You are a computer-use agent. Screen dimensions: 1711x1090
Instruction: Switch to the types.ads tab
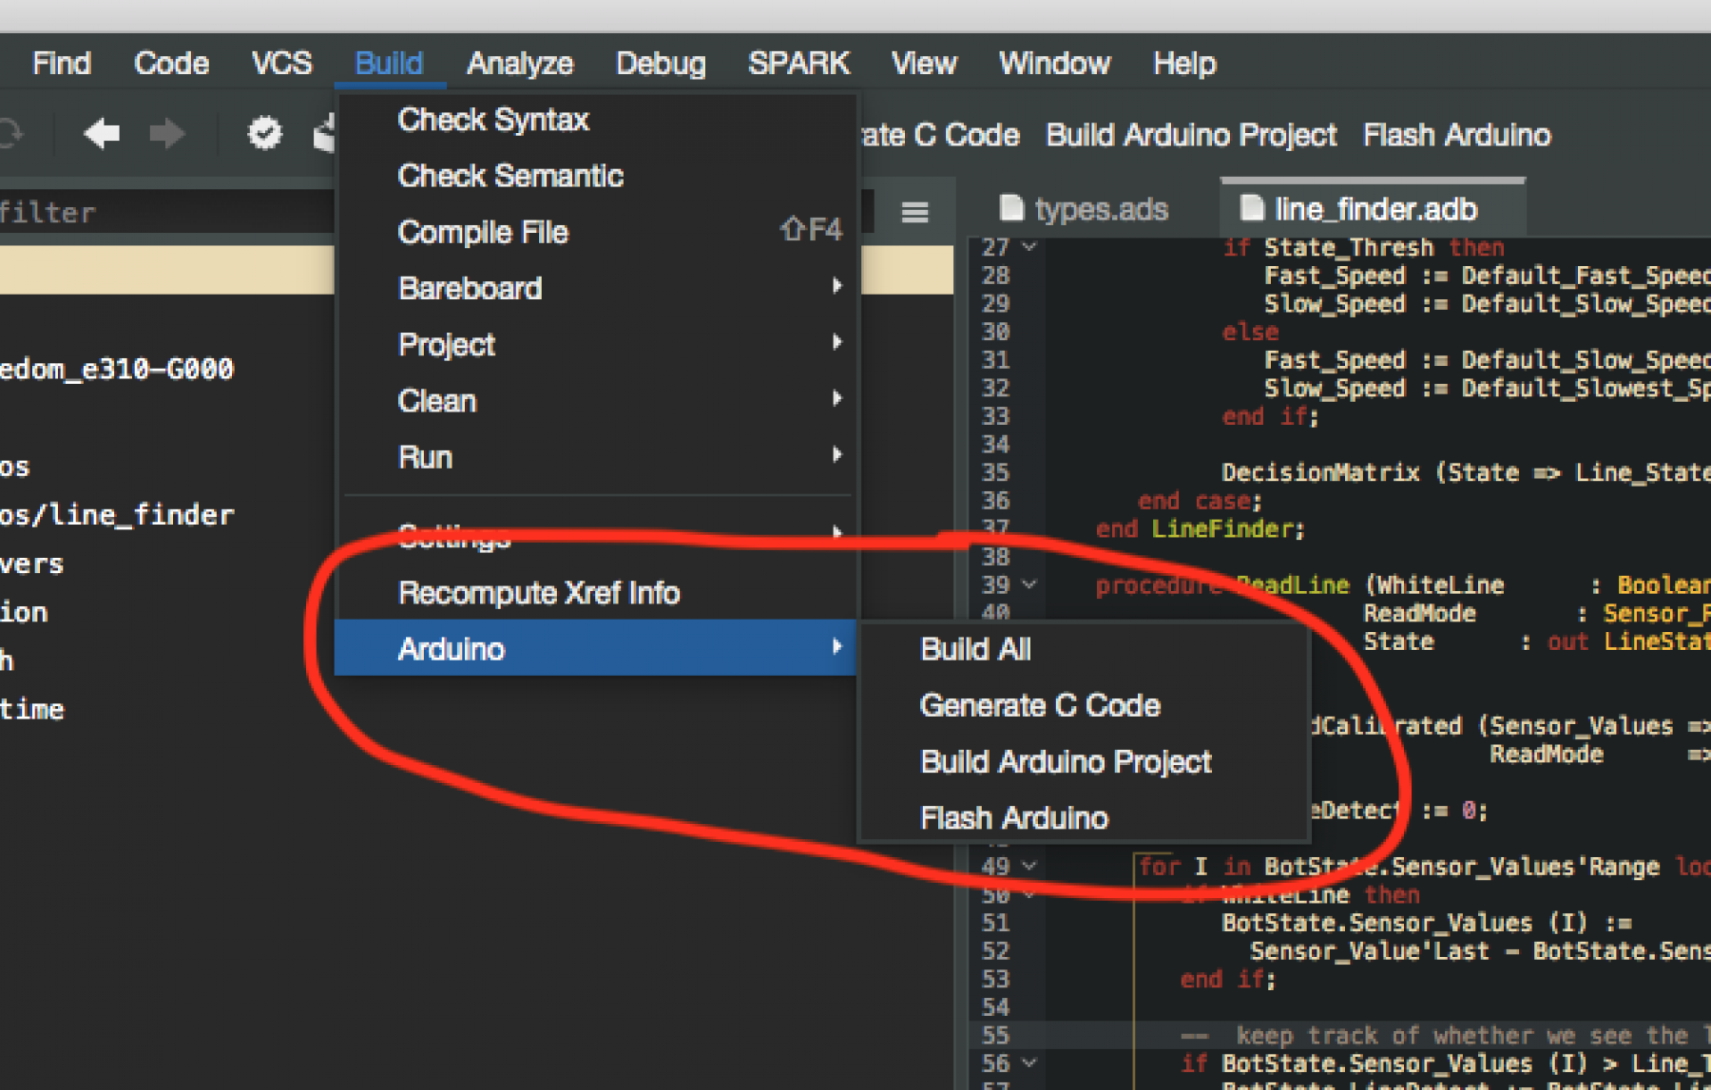pyautogui.click(x=1085, y=208)
